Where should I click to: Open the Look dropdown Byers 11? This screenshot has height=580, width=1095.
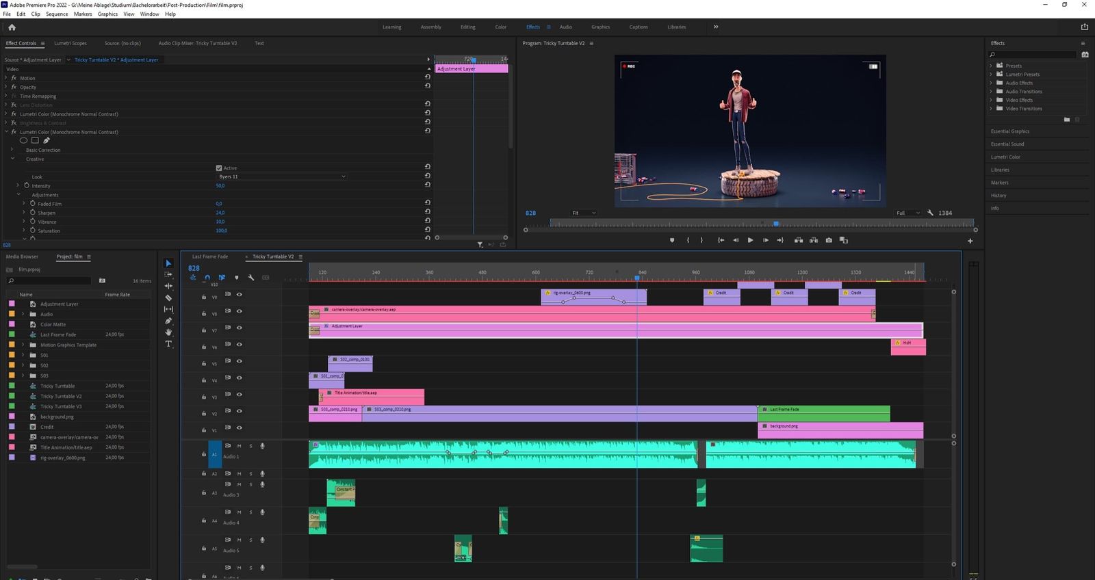(282, 176)
